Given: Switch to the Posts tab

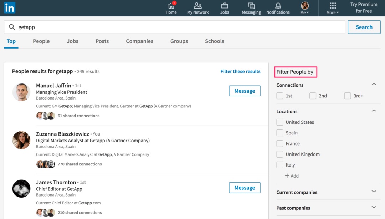Looking at the screenshot, I should click(x=102, y=41).
